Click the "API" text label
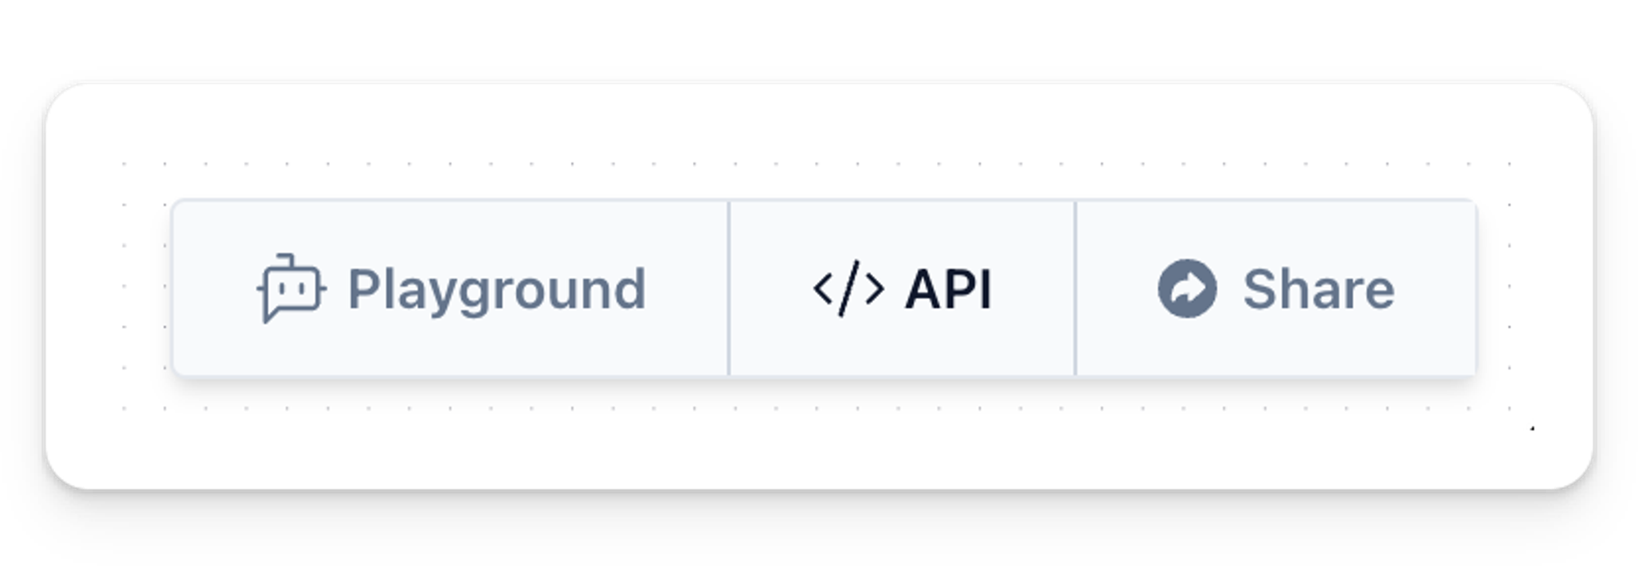Viewport: 1638px width, 570px height. coord(948,289)
